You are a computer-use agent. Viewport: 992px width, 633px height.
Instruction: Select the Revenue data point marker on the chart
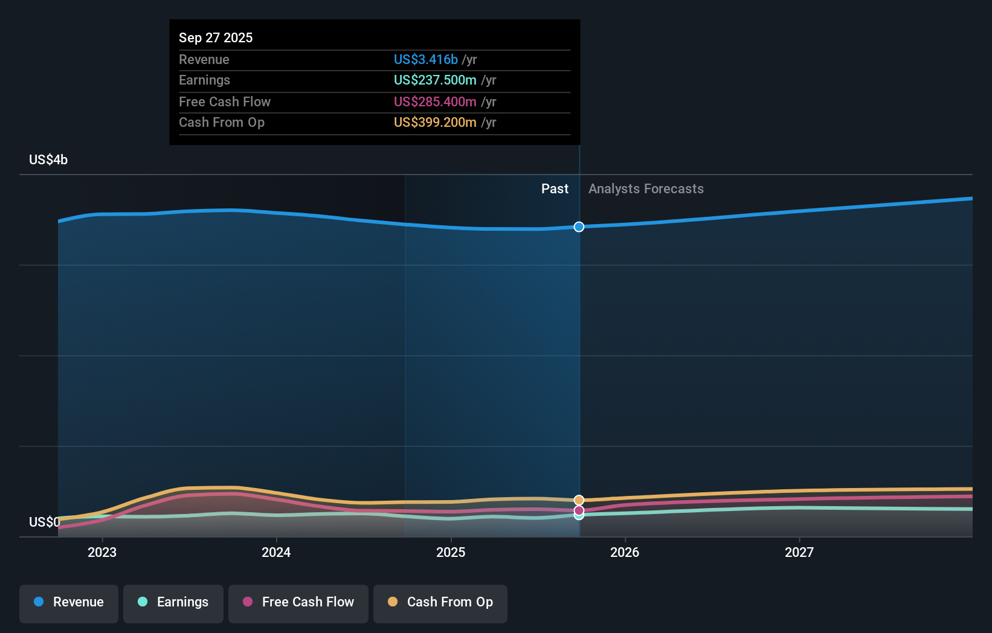(x=579, y=227)
